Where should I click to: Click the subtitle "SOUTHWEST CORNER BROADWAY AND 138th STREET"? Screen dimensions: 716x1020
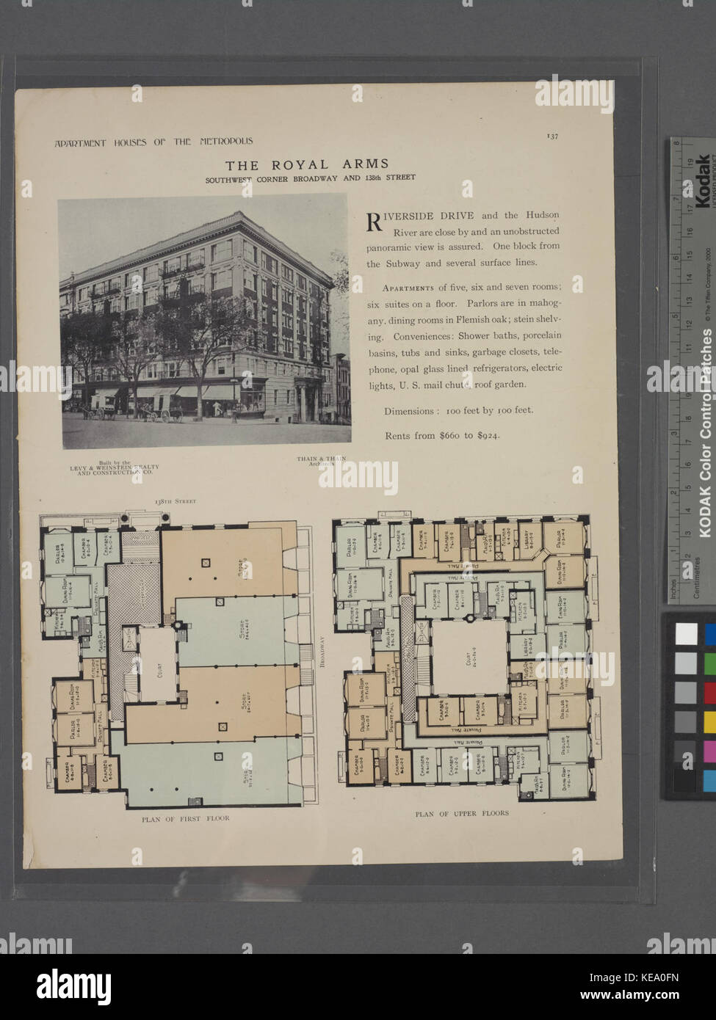click(310, 178)
